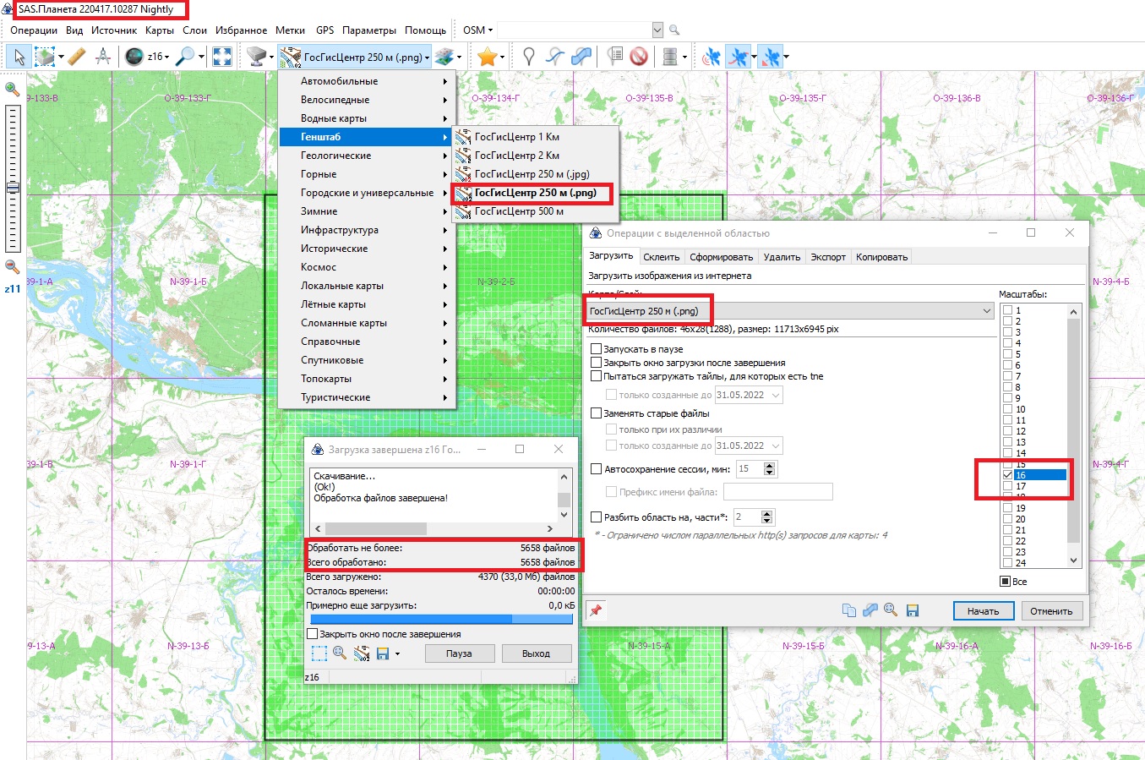The height and width of the screenshot is (760, 1145).
Task: Click the fullscreen map view icon
Action: click(x=222, y=57)
